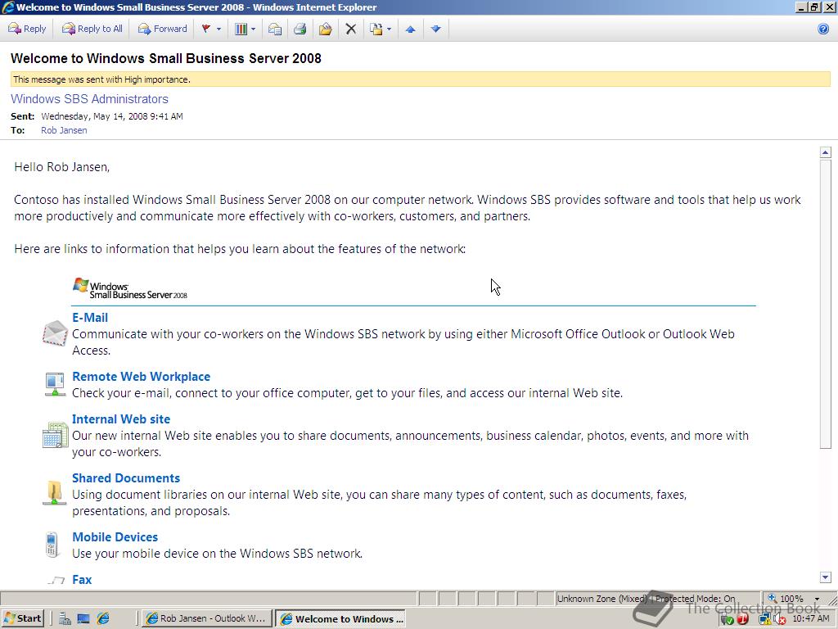The height and width of the screenshot is (629, 838).
Task: Click recipient Rob Jansen
Action: (x=64, y=130)
